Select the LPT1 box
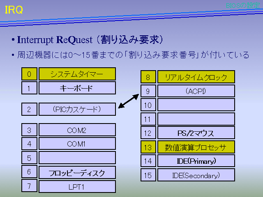This screenshot has width=263, height=197. pos(77,186)
